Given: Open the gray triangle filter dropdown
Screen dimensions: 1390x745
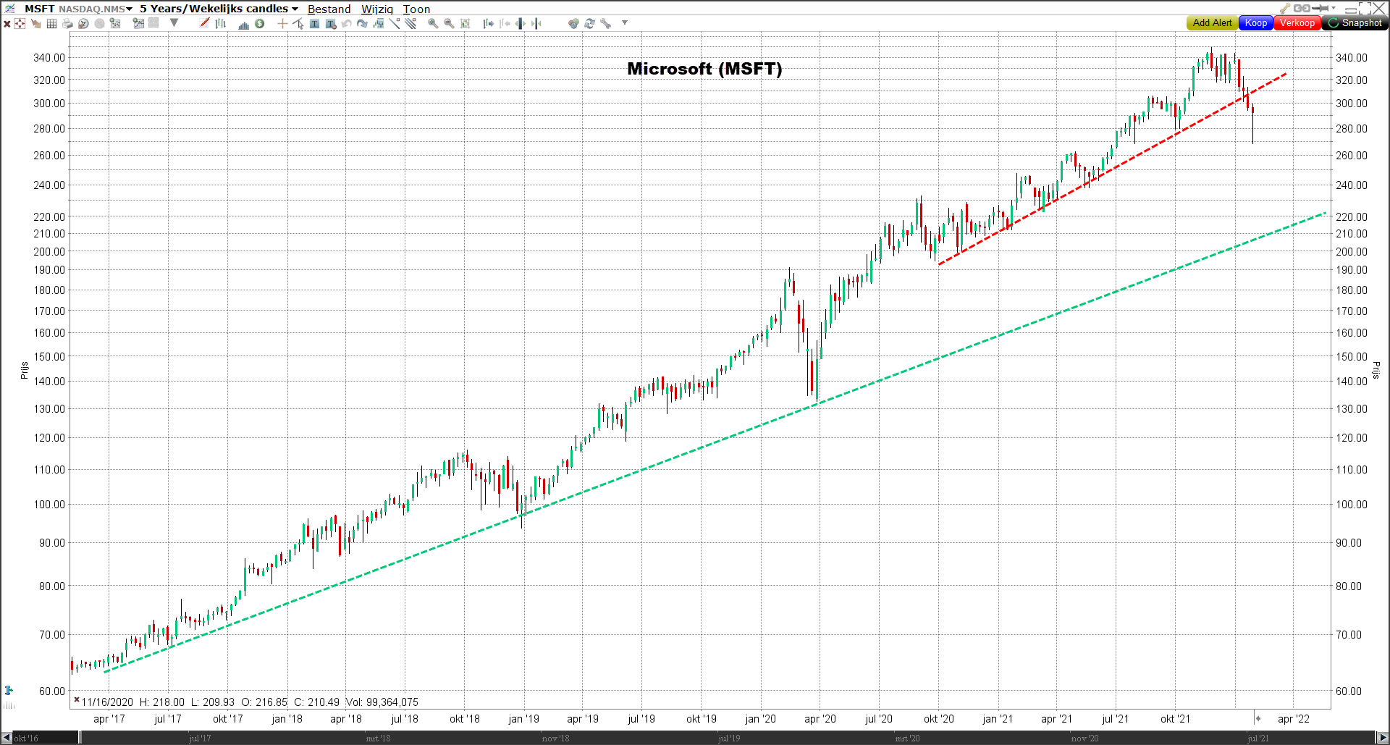Looking at the screenshot, I should [x=174, y=22].
